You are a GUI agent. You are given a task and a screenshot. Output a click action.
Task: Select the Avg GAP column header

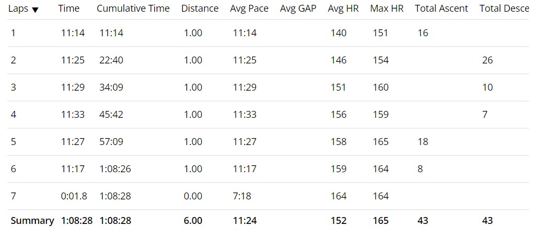(298, 9)
